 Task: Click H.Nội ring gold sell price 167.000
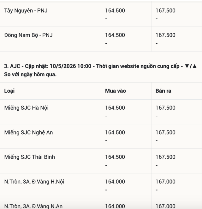[165, 182]
